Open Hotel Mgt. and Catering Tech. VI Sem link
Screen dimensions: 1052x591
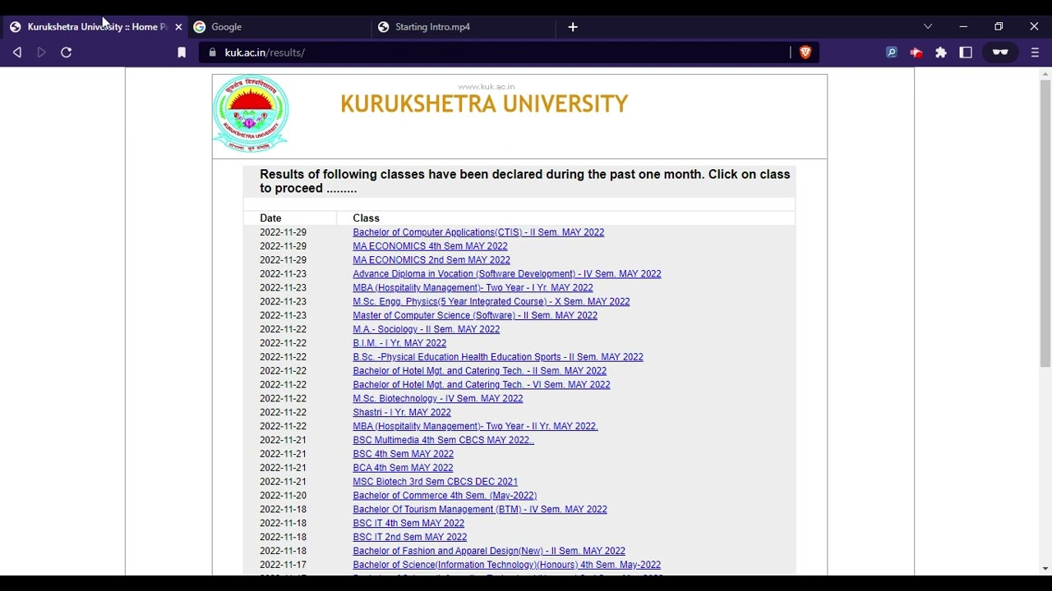(x=482, y=385)
